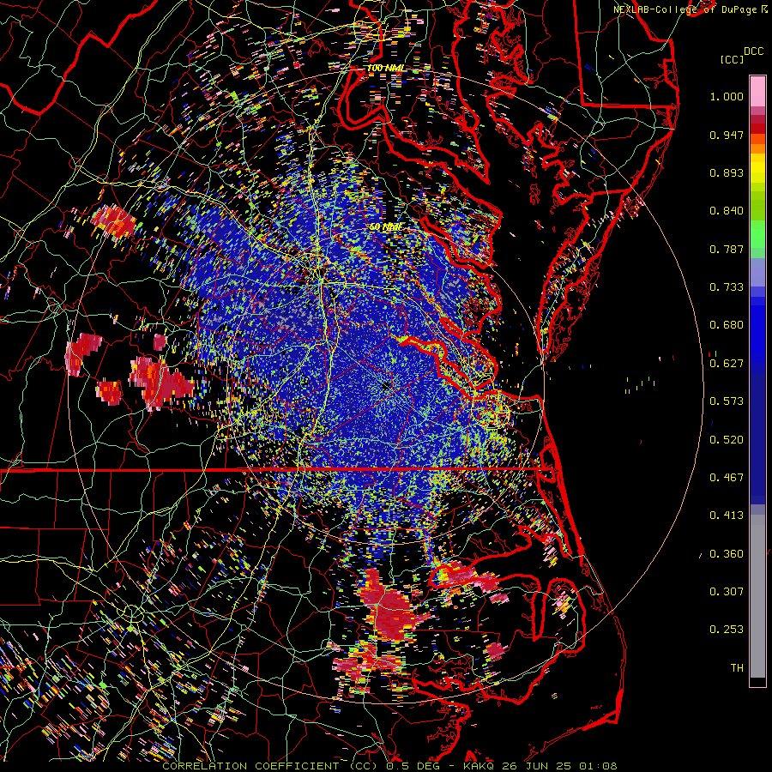The image size is (772, 772).
Task: Select the 1.000 scale value label
Action: (727, 96)
